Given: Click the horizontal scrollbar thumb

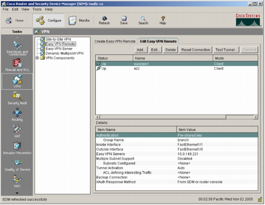Looking at the screenshot, I should [x=163, y=117].
